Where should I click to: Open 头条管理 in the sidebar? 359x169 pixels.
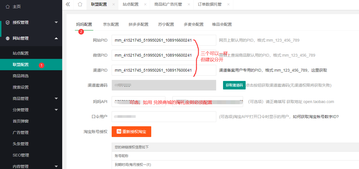(x=21, y=144)
